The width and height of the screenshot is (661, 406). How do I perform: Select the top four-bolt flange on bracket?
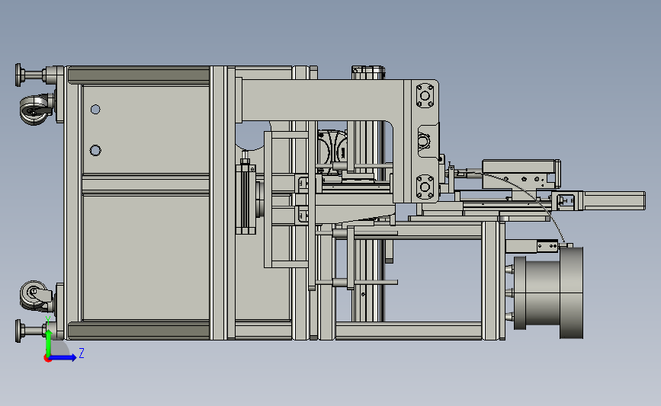(x=425, y=96)
